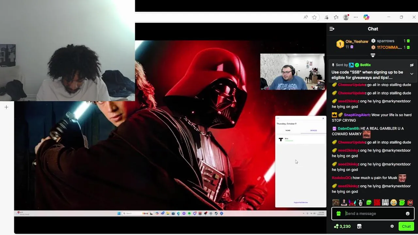Open the Supported devices link
Screen dimensions: 418x235
pos(300,202)
